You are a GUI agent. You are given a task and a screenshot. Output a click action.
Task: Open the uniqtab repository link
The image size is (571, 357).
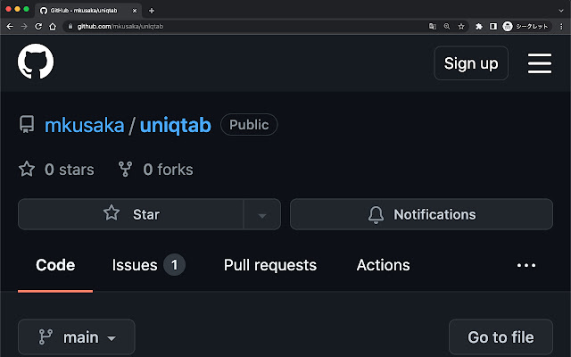tap(176, 125)
